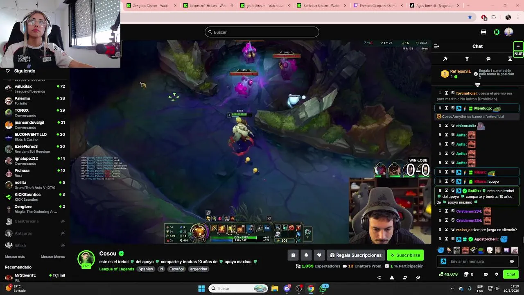Click the Buscar search field on Kick
The height and width of the screenshot is (295, 524).
coord(262,32)
